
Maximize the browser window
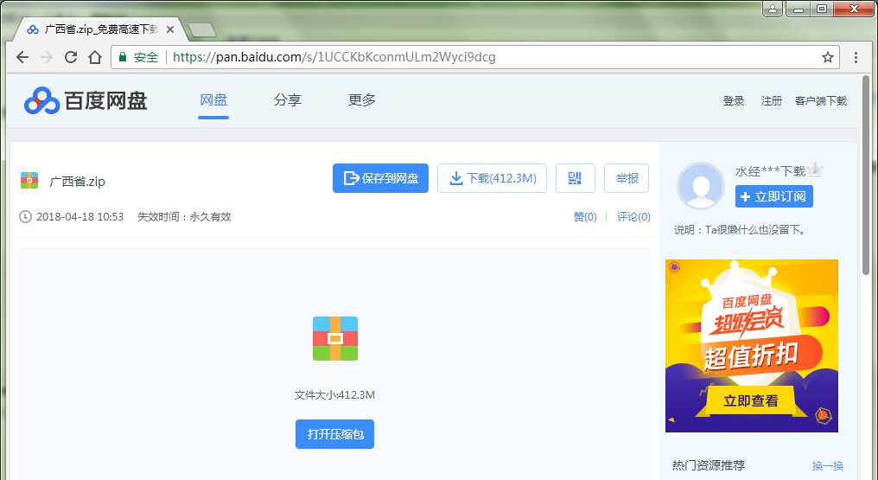coord(822,9)
